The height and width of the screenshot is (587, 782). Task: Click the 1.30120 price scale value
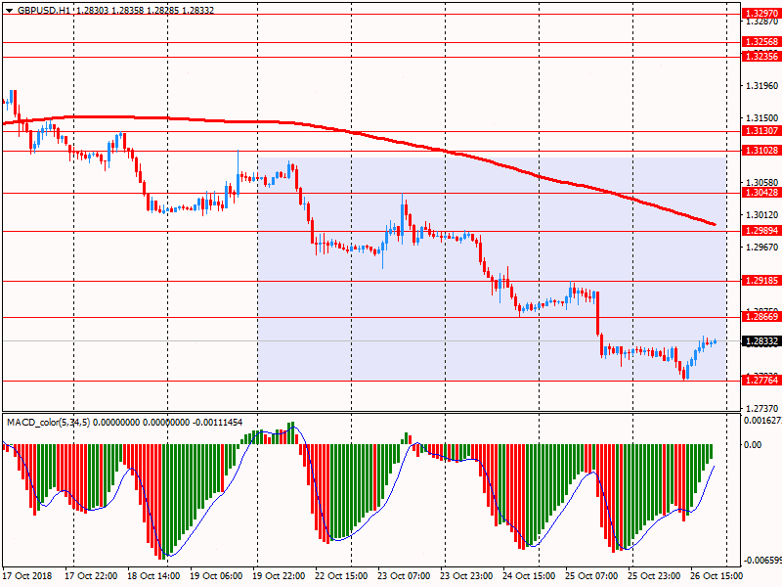pyautogui.click(x=761, y=215)
